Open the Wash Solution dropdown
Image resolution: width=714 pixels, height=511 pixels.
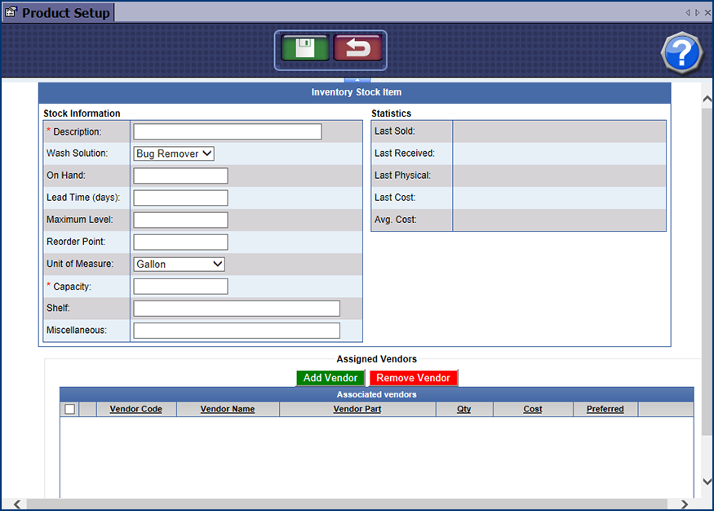(174, 153)
